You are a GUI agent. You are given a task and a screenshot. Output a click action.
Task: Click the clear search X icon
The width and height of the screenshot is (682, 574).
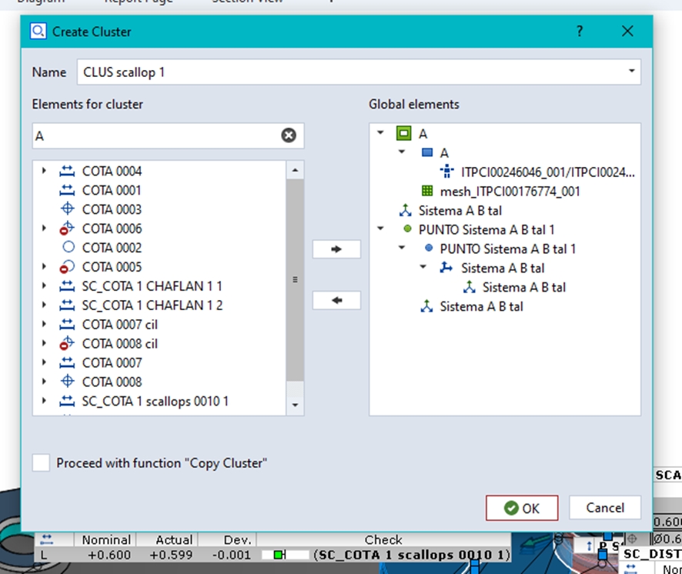pyautogui.click(x=288, y=135)
